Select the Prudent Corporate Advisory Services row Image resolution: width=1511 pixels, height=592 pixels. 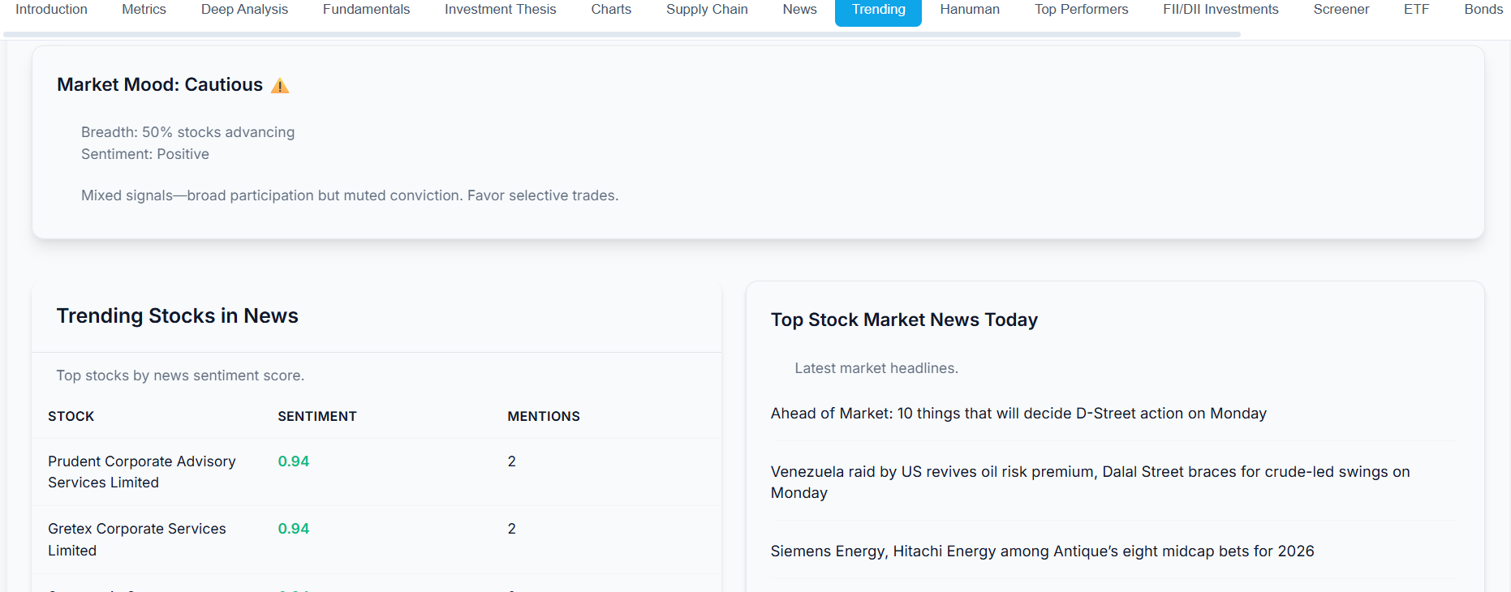(x=141, y=472)
